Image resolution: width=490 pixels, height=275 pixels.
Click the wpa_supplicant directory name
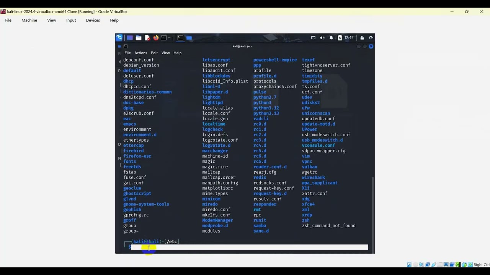point(320,183)
